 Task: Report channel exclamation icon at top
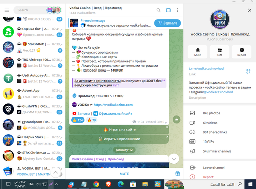point(242,52)
